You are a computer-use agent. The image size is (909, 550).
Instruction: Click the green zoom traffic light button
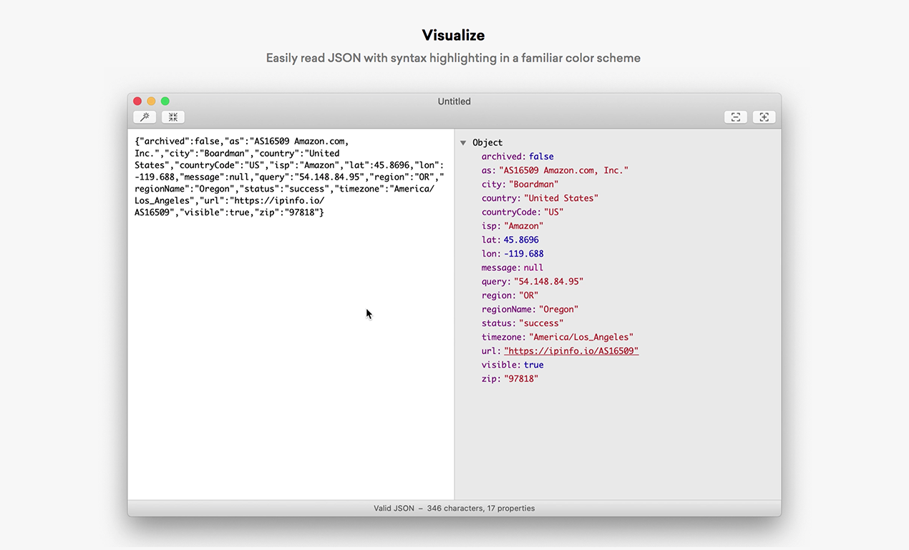pos(165,101)
